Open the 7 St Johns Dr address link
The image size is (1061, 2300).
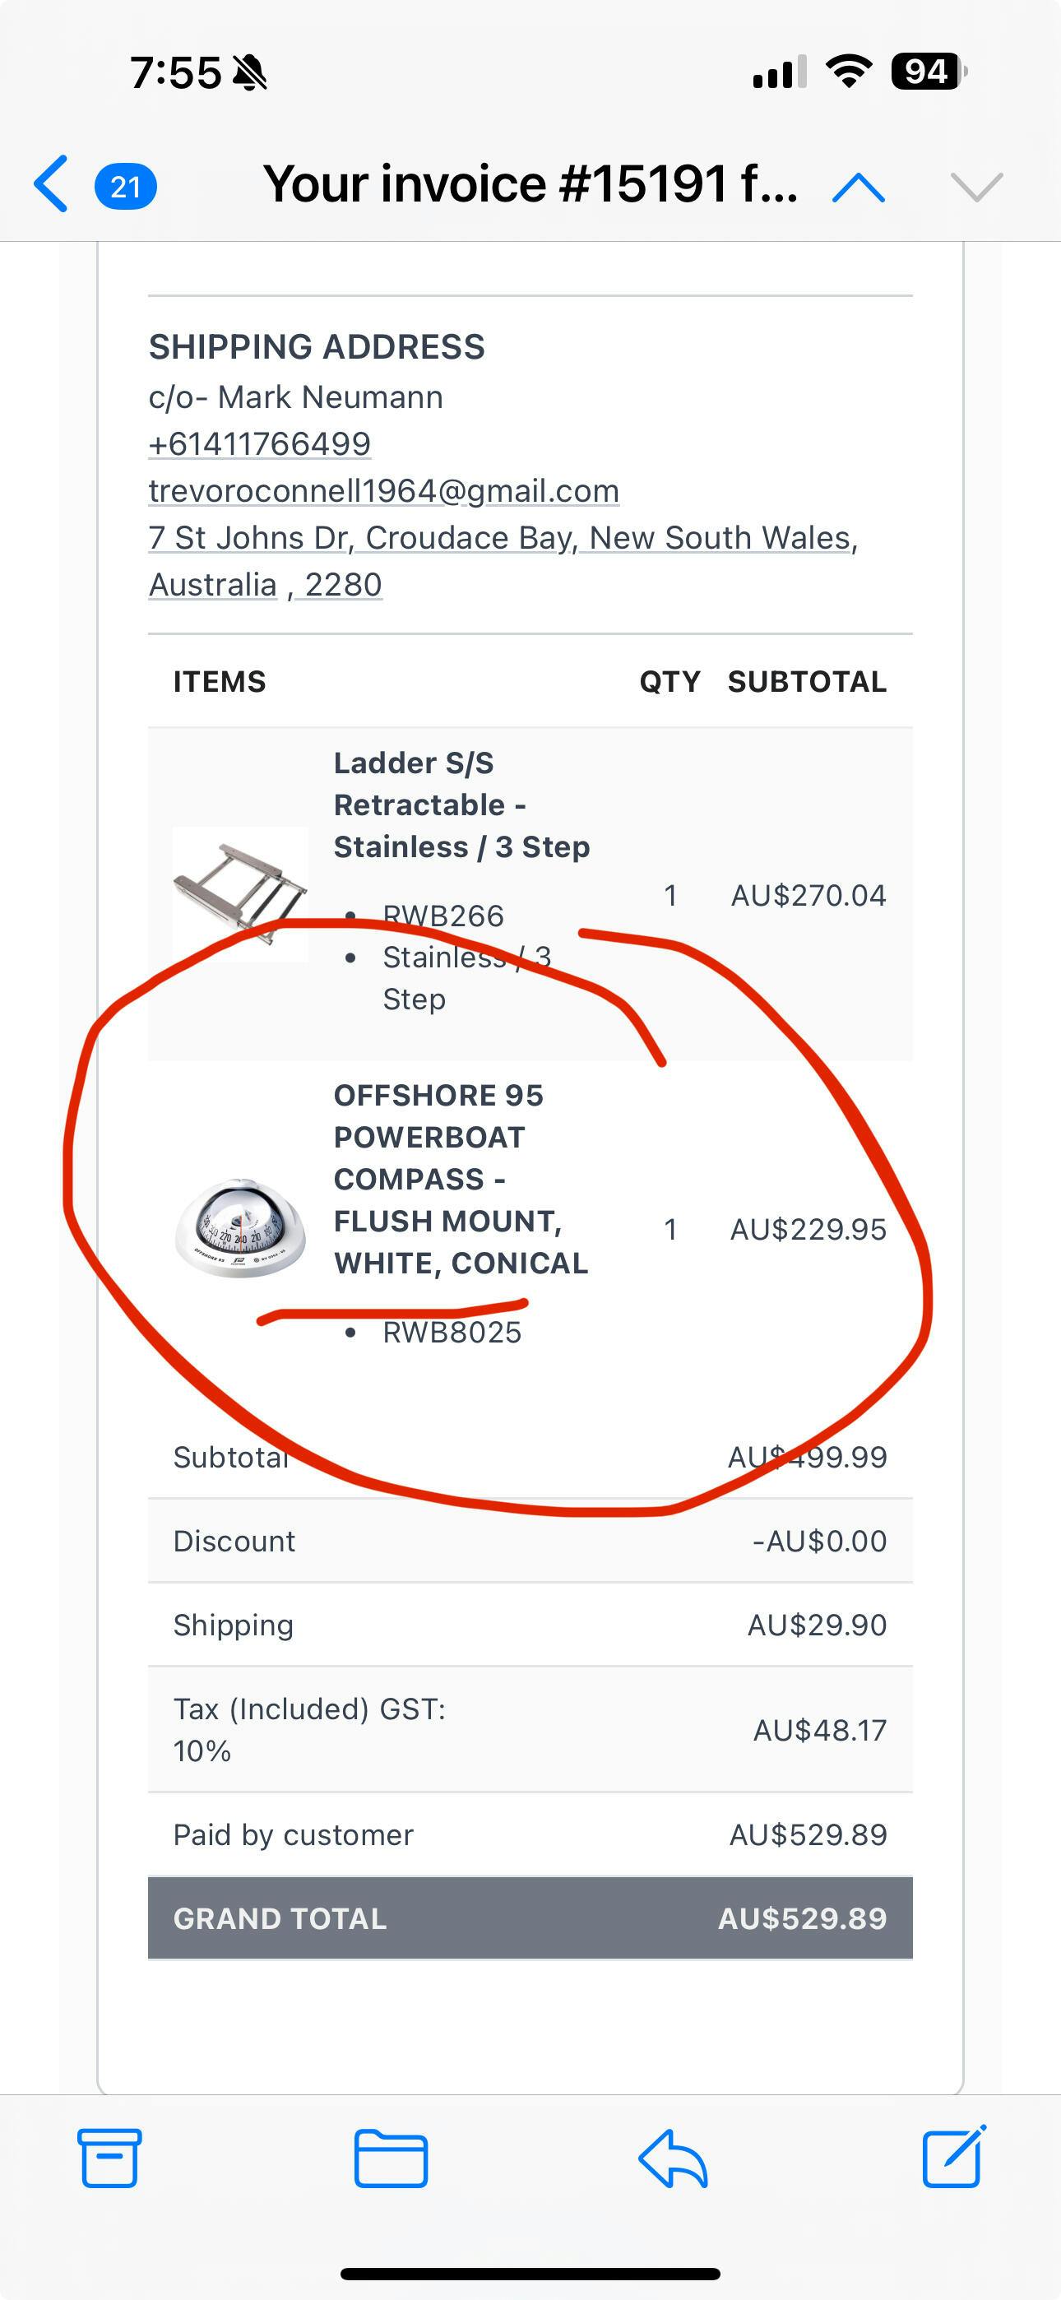[x=503, y=537]
